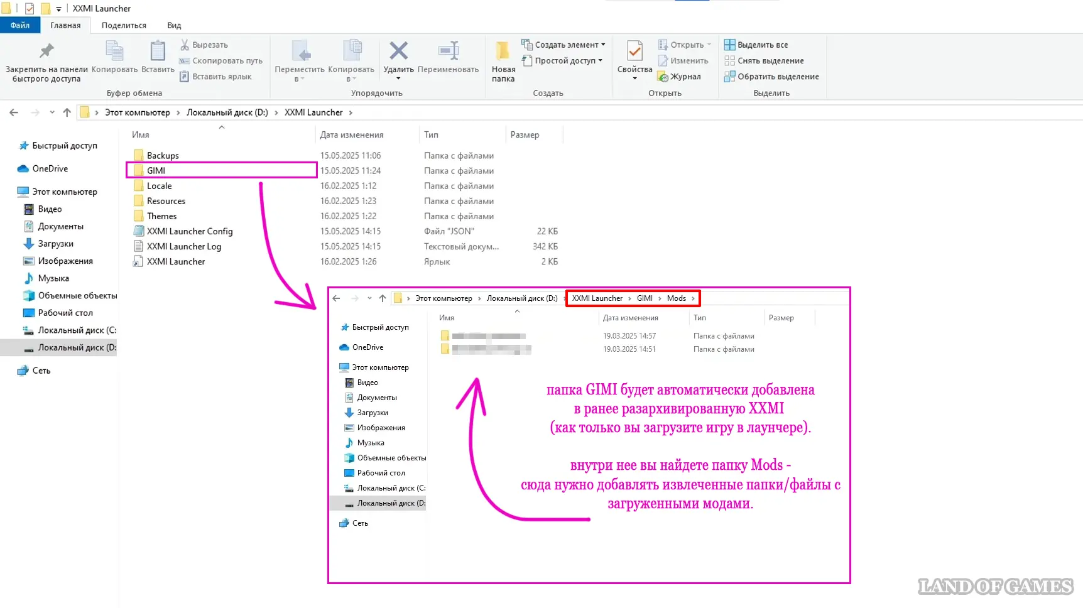The image size is (1083, 608).
Task: Select Локальный диск (D:) in the sidebar
Action: [77, 347]
